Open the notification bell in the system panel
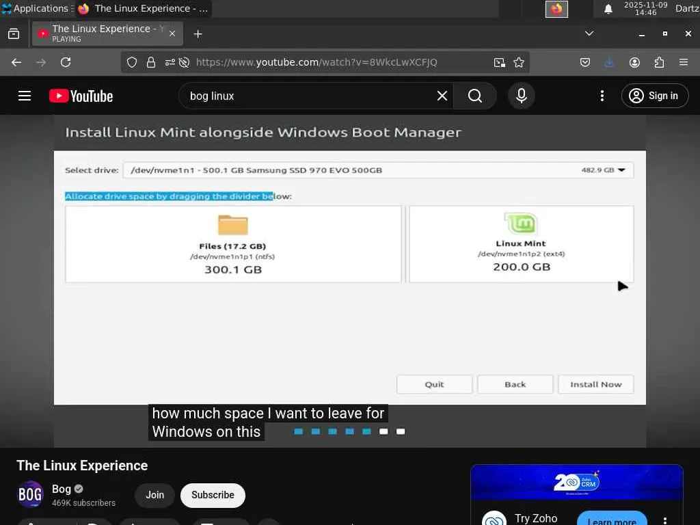Image resolution: width=700 pixels, height=525 pixels. click(x=608, y=9)
